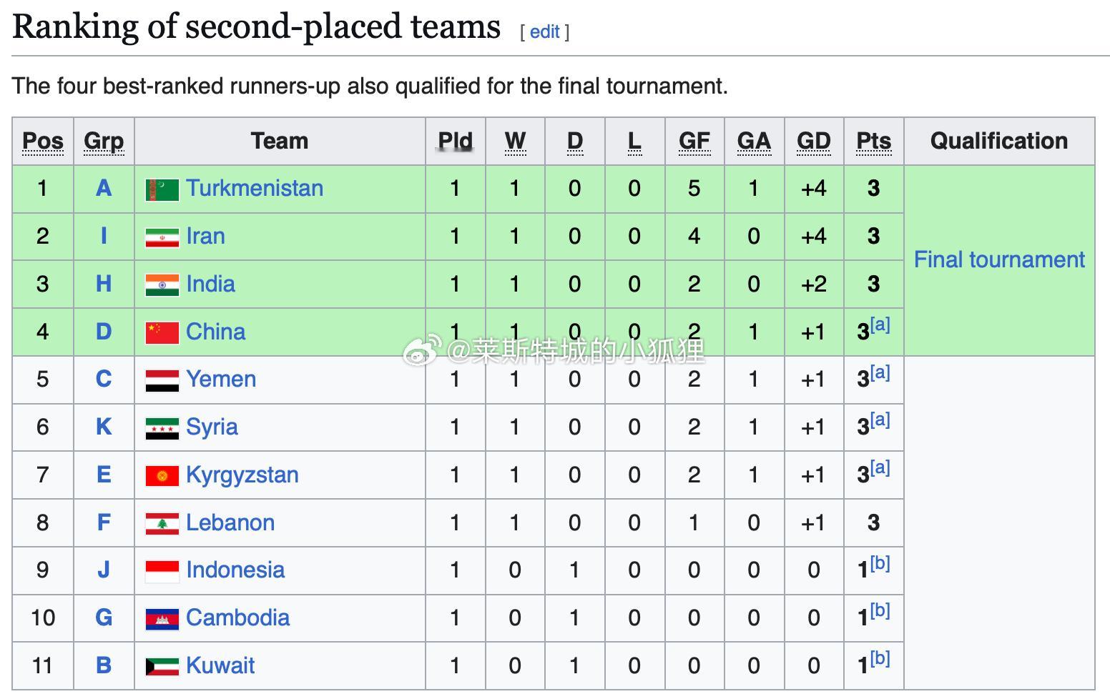Click the India flag icon

click(x=162, y=284)
